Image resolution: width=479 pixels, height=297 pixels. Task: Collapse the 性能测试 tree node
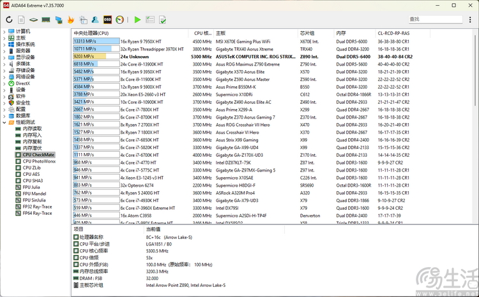4,122
